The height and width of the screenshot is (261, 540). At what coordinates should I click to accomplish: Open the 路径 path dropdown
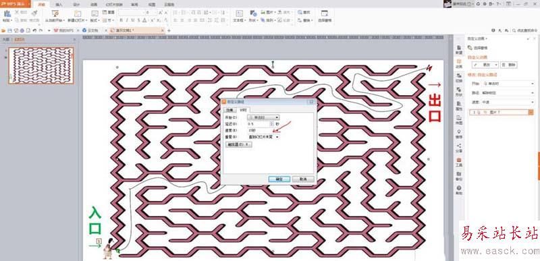tap(508, 93)
